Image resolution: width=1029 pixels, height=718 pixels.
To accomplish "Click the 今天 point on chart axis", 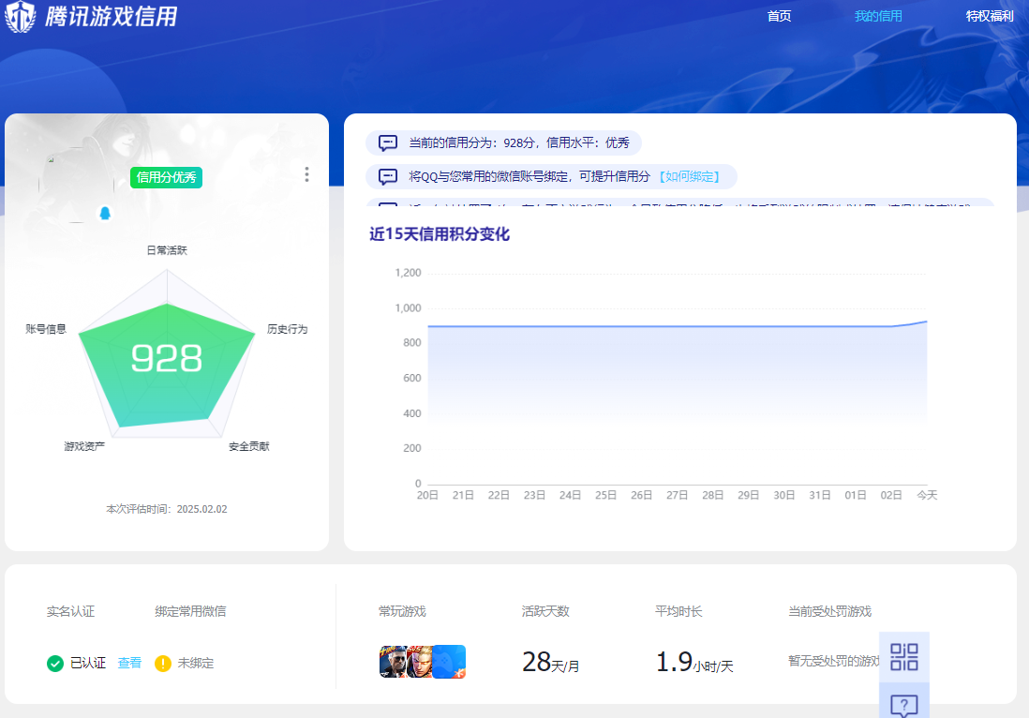I will point(927,495).
